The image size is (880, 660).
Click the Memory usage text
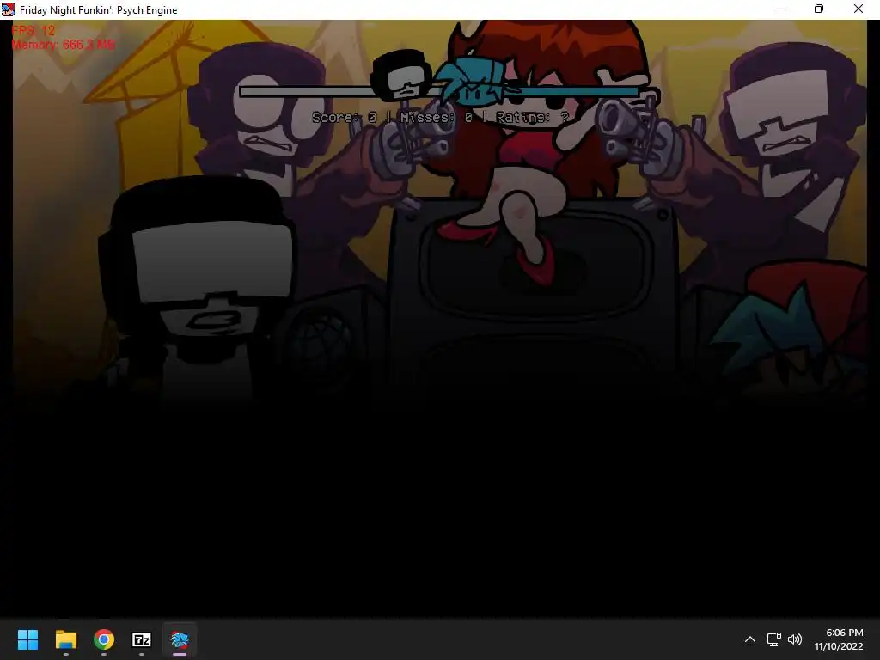64,45
